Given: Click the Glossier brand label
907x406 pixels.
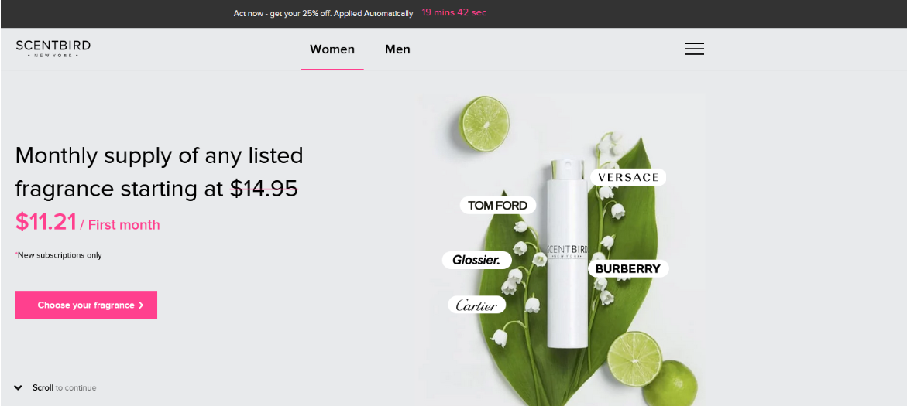Looking at the screenshot, I should pos(476,260).
